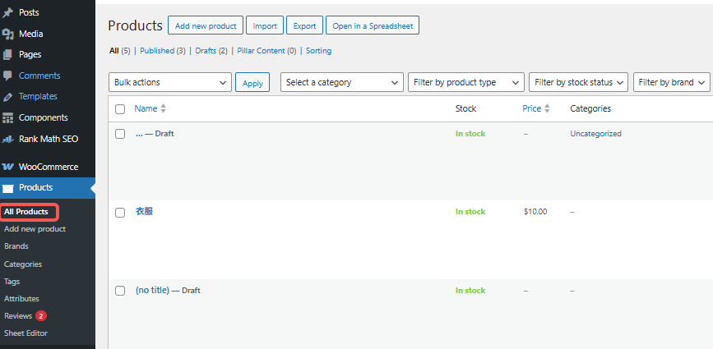
Task: Click the Templates brush icon
Action: [8, 97]
